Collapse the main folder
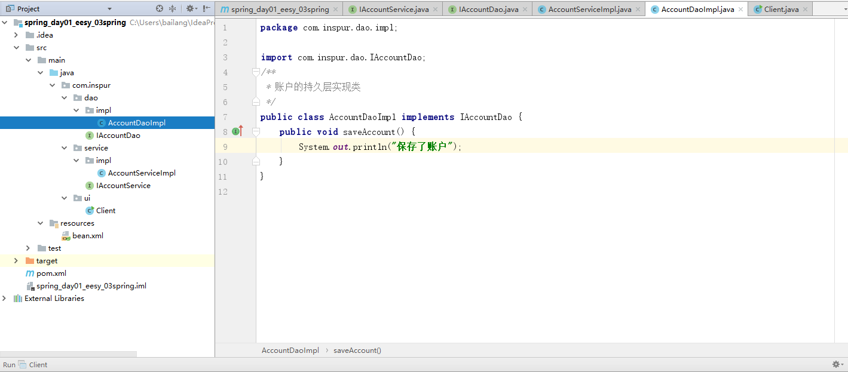848x372 pixels. pyautogui.click(x=28, y=60)
